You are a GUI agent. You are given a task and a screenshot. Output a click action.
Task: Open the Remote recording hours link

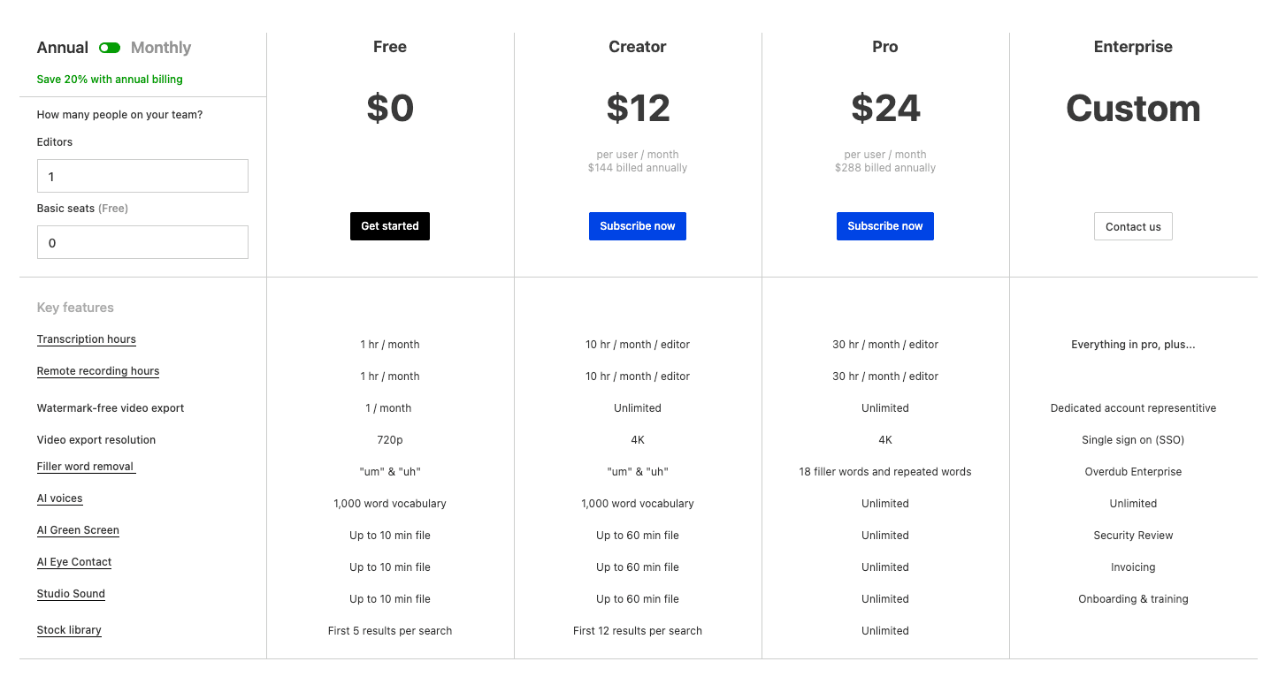pos(98,371)
